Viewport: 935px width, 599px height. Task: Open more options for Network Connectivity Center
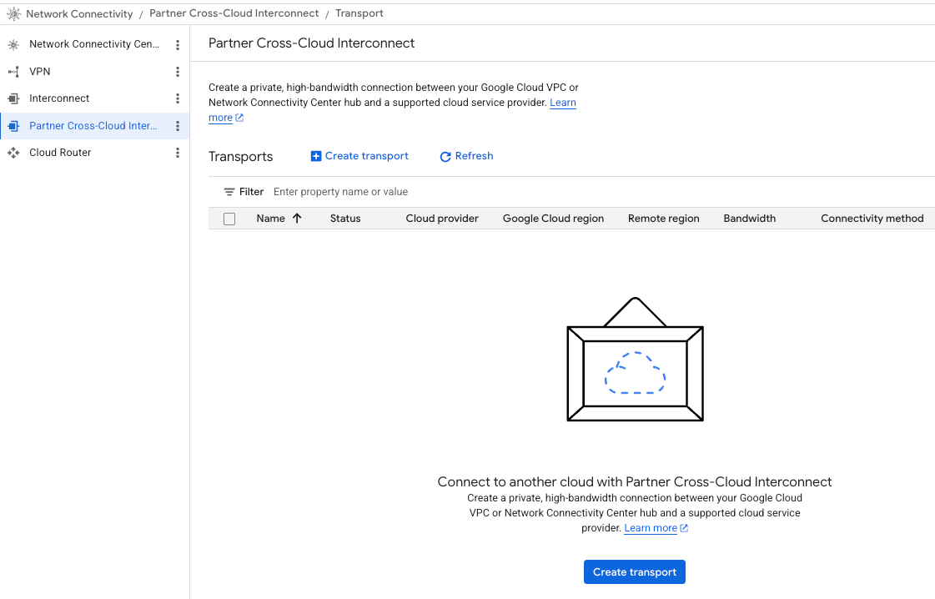(178, 45)
